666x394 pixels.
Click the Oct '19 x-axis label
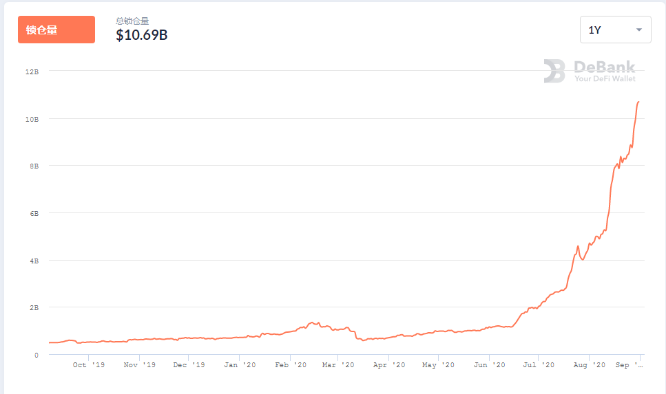tap(89, 365)
